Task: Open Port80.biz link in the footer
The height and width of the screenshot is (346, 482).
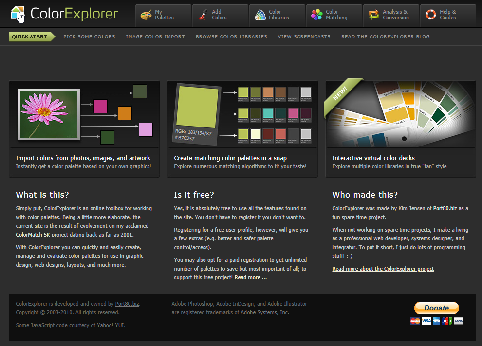Action: (x=127, y=304)
